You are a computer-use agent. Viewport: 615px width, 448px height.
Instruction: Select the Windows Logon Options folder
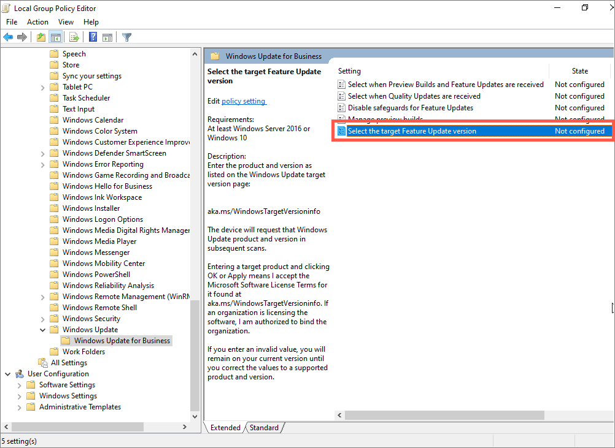point(102,219)
